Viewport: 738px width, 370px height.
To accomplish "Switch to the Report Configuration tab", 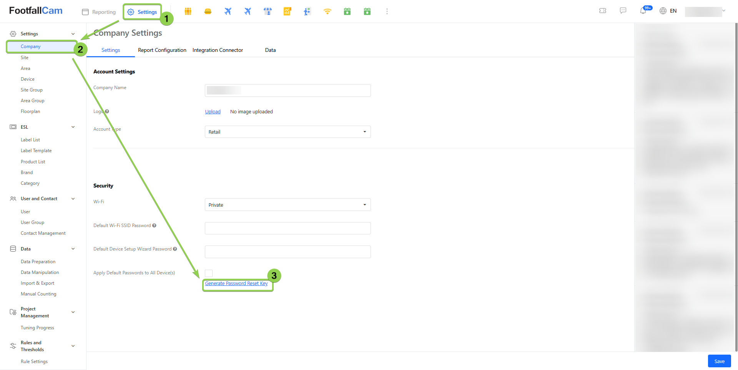I will coord(162,50).
